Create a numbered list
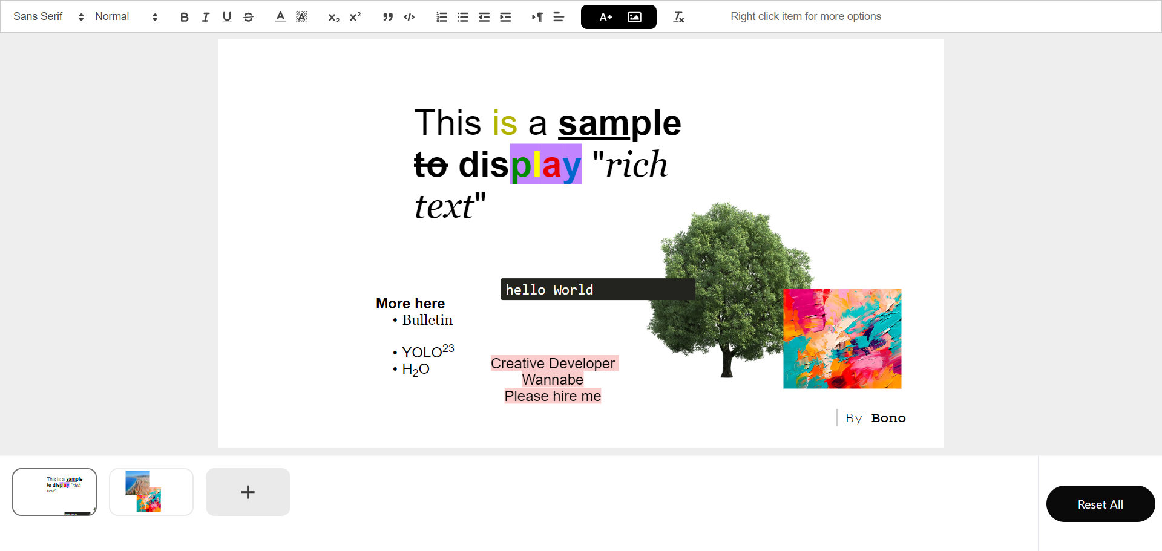Viewport: 1162px width, 551px height. point(442,17)
